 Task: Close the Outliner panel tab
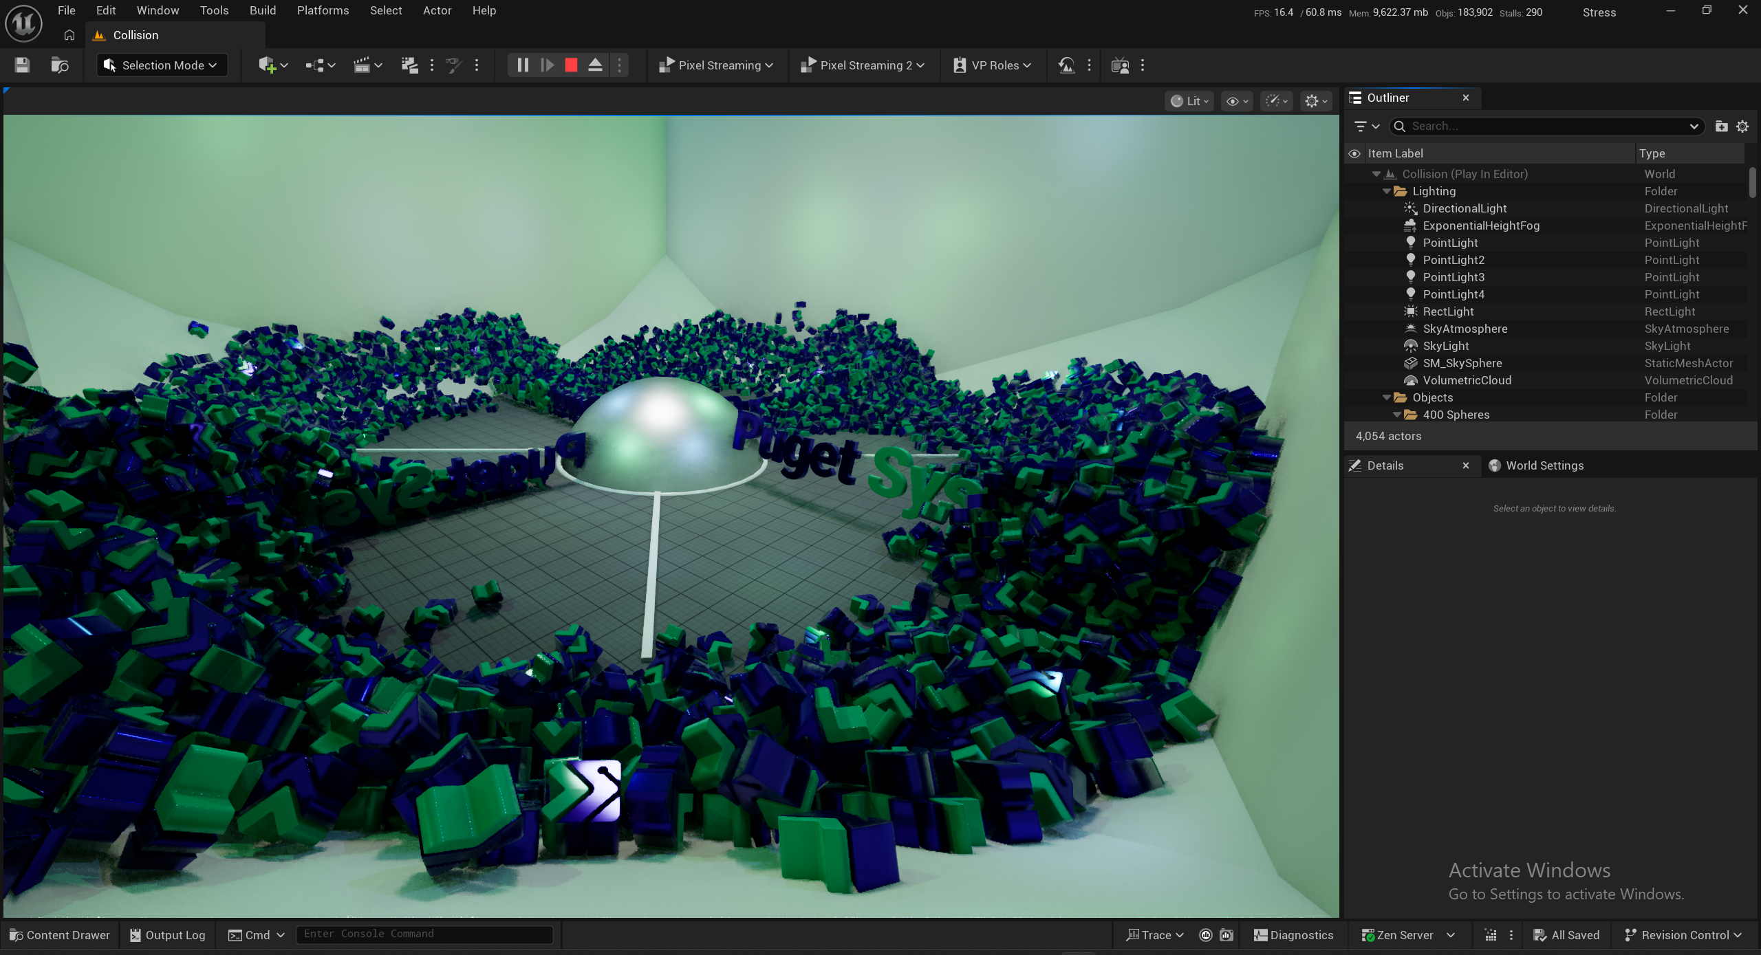(1466, 98)
